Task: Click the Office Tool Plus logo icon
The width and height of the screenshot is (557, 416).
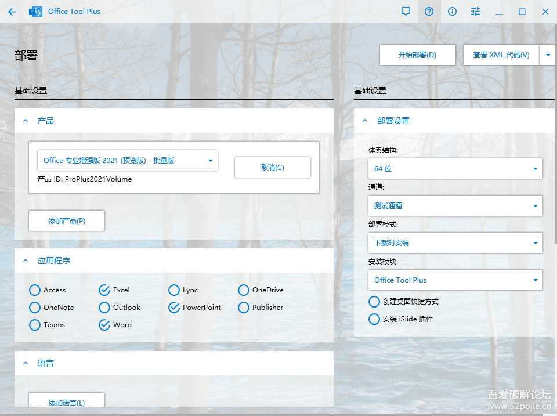Action: [35, 11]
